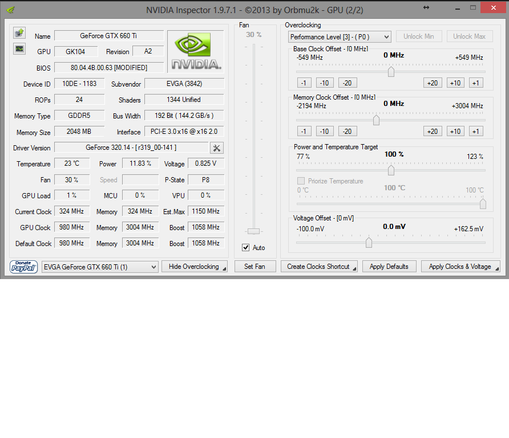Screen dimensions: 509x438
Task: Click -10 under Base Clock Offset
Action: click(x=325, y=83)
